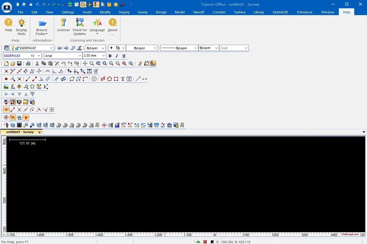Open the Inquiry menu
The image size is (367, 244).
(x=124, y=12)
